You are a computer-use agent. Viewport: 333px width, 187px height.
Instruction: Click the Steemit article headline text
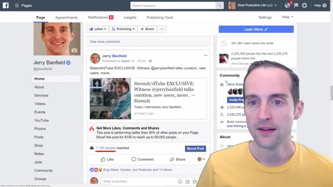pos(165,92)
